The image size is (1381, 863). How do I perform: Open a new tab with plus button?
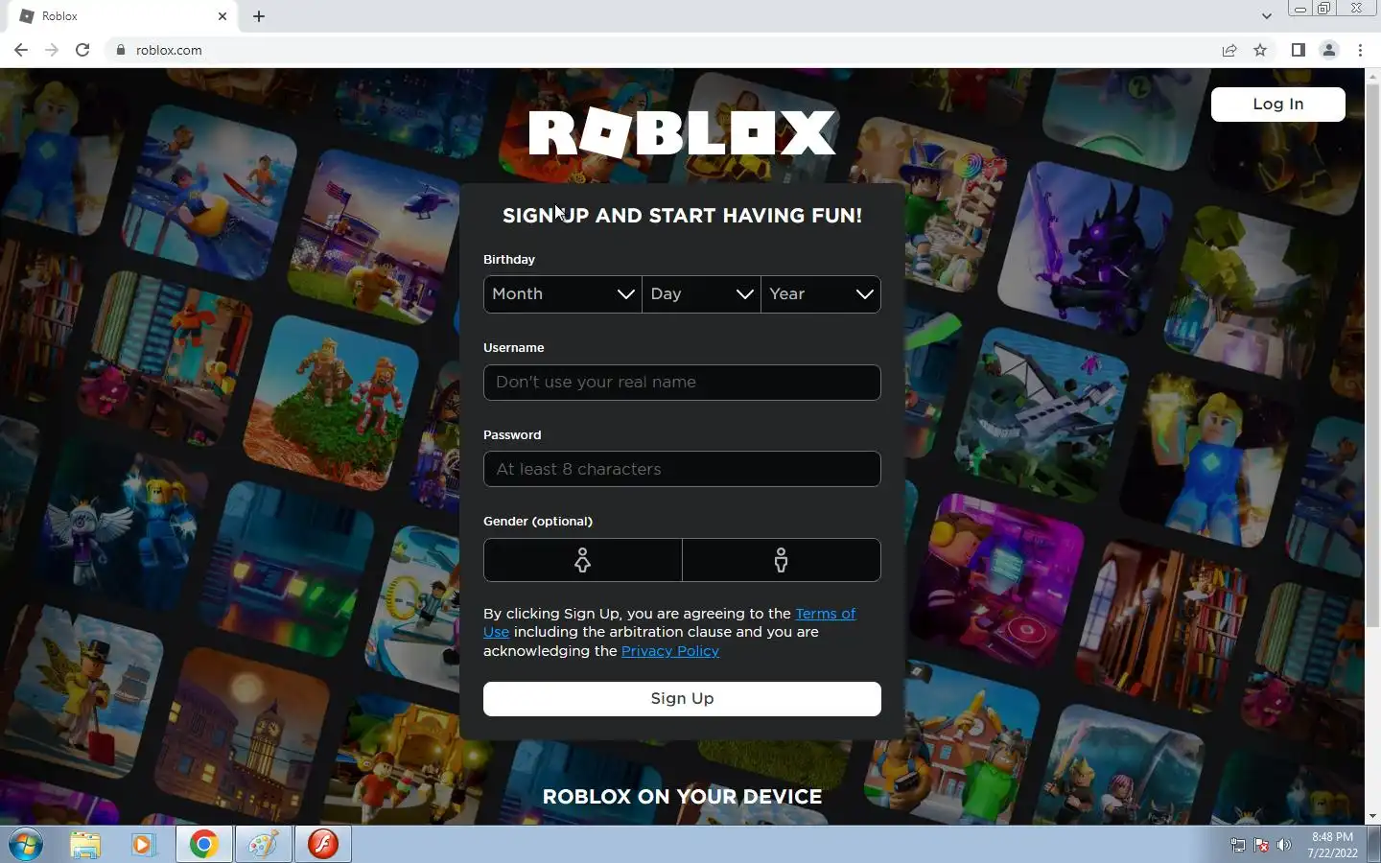point(259,16)
